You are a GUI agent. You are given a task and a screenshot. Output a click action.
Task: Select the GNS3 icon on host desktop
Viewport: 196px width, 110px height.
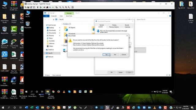(x=14, y=80)
